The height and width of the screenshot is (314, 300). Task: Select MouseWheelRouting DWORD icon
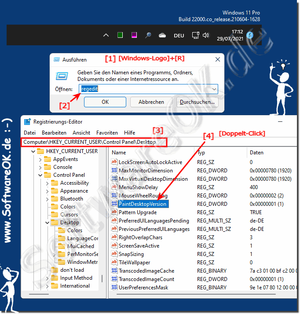[114, 195]
